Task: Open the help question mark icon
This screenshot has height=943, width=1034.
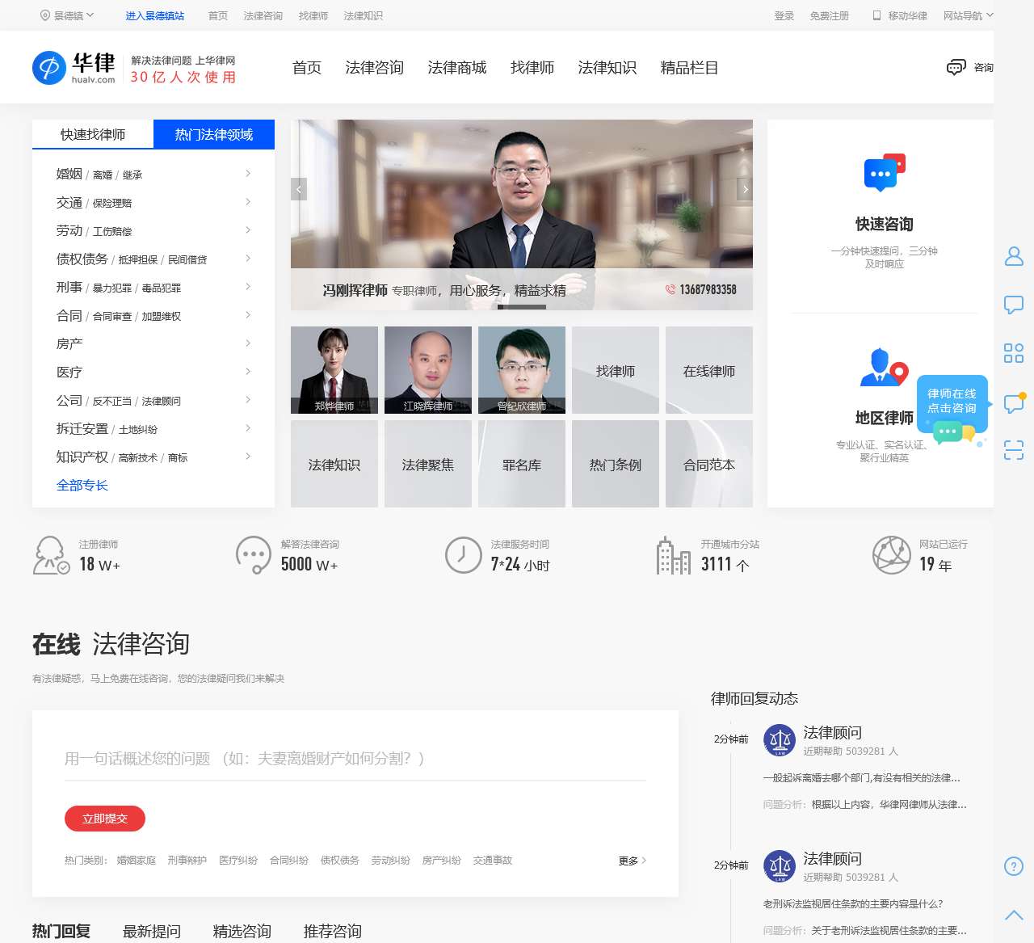Action: coord(1014,866)
